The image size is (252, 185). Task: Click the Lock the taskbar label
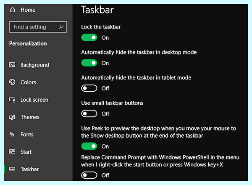click(x=101, y=27)
